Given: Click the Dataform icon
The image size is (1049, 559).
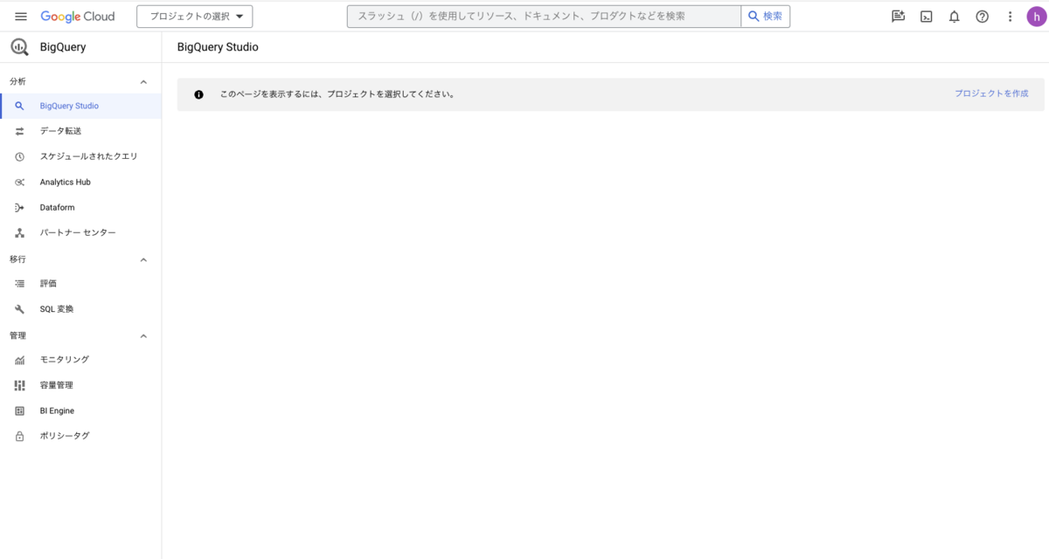Looking at the screenshot, I should 19,207.
